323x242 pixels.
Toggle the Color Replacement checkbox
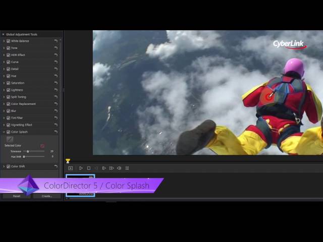[8, 104]
